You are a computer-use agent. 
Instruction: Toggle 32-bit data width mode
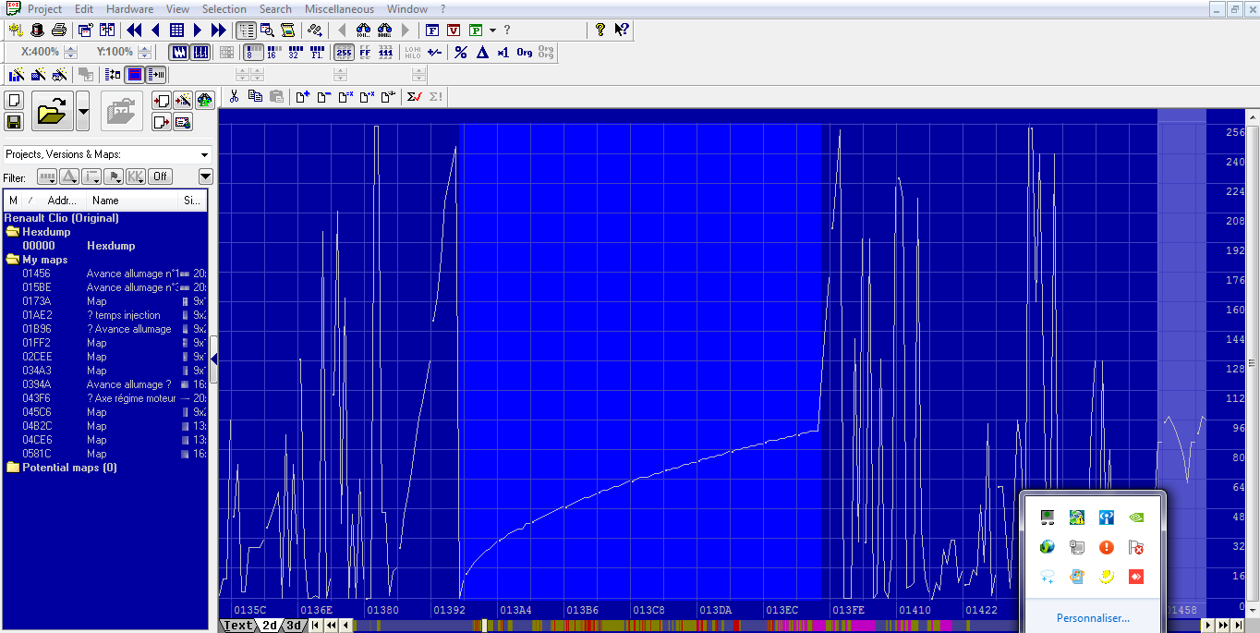296,52
